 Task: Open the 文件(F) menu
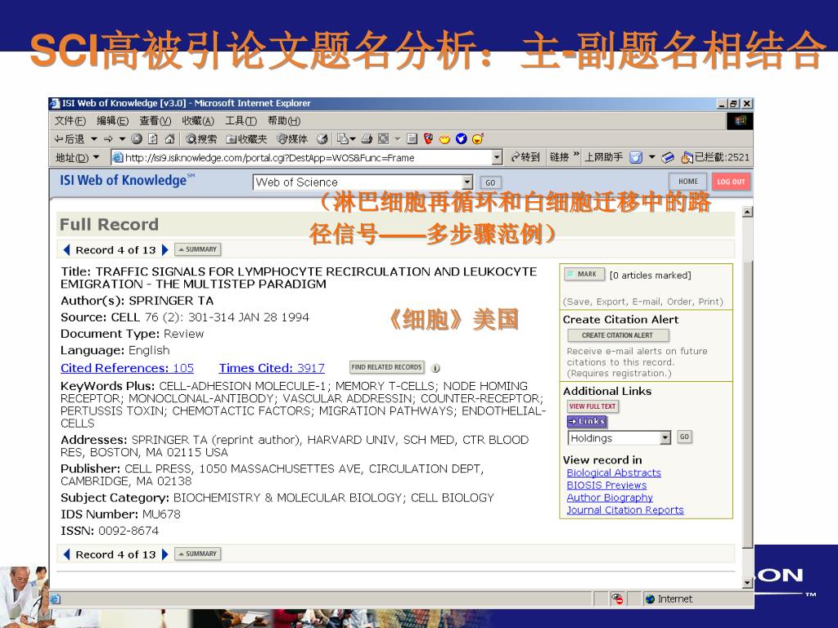click(70, 121)
